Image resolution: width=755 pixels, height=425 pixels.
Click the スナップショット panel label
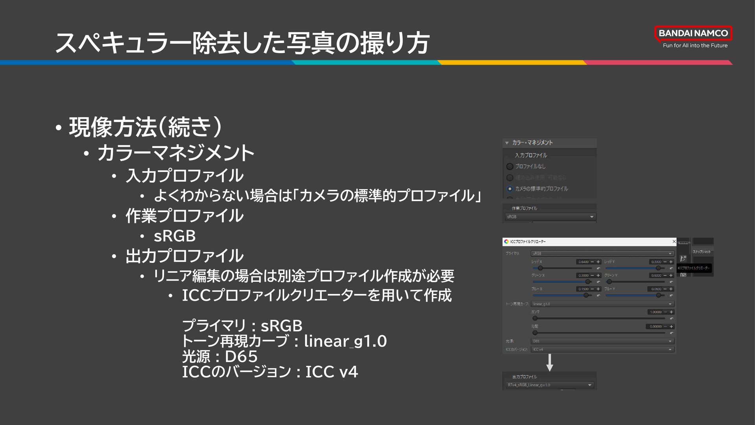point(702,252)
